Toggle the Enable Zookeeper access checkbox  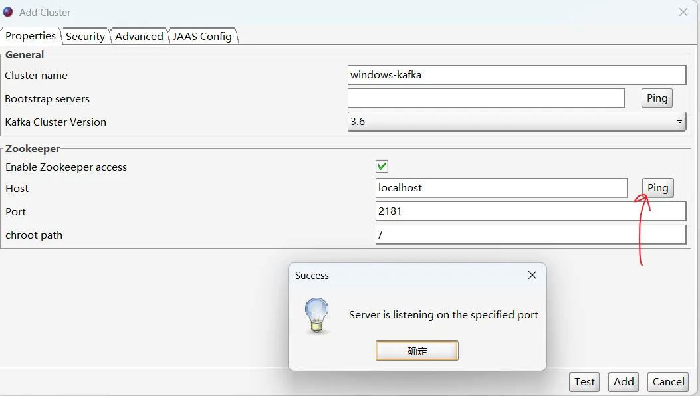click(x=382, y=167)
